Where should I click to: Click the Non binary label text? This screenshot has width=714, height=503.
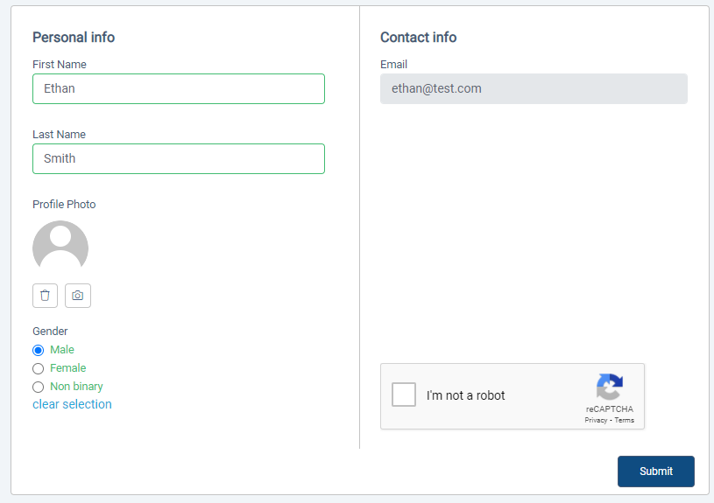tap(76, 387)
